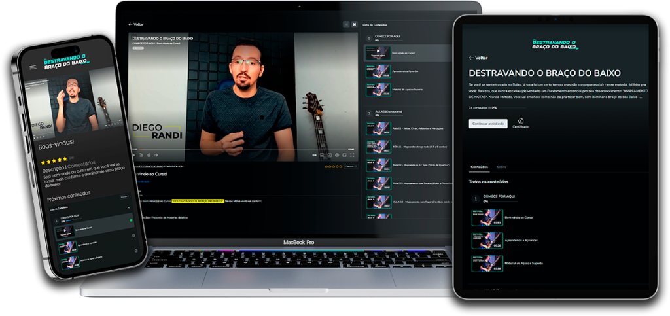Enter fullscreen in the laptop video player
This screenshot has height=316, width=670.
coord(353,155)
